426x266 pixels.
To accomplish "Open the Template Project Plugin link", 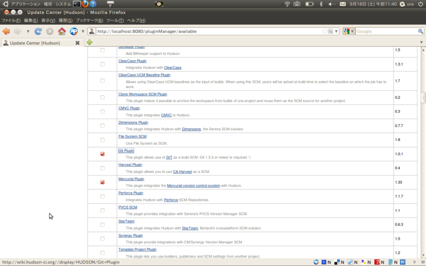I will point(137,250).
